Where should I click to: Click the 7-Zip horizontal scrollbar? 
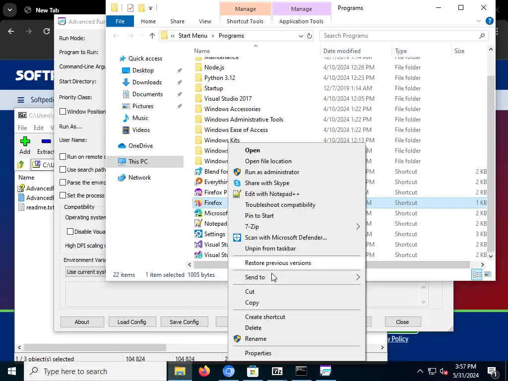pyautogui.click(x=95, y=347)
